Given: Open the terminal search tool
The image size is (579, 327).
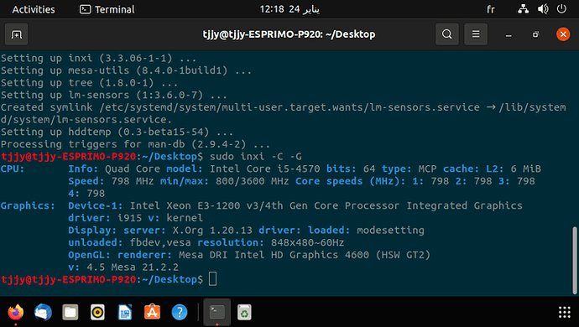Looking at the screenshot, I should 446,34.
